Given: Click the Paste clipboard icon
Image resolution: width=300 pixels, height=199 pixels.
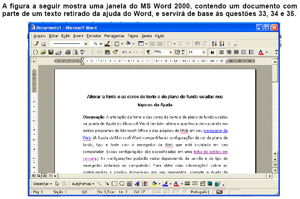Looking at the screenshot, I should [108, 52].
